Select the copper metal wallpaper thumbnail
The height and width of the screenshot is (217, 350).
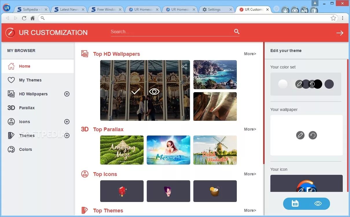pos(215,106)
